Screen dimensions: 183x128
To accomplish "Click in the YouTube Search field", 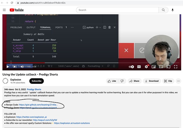I will tap(117, 10).
